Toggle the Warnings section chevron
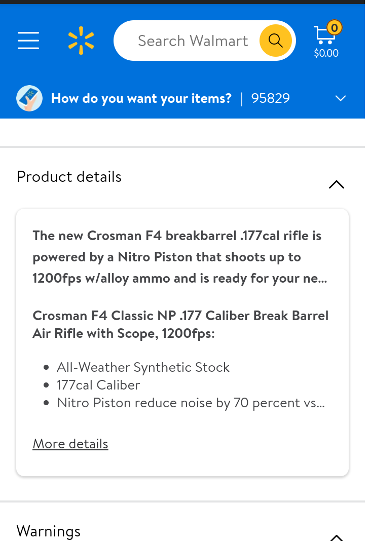Viewport: 370px width, 541px height. pos(337,537)
